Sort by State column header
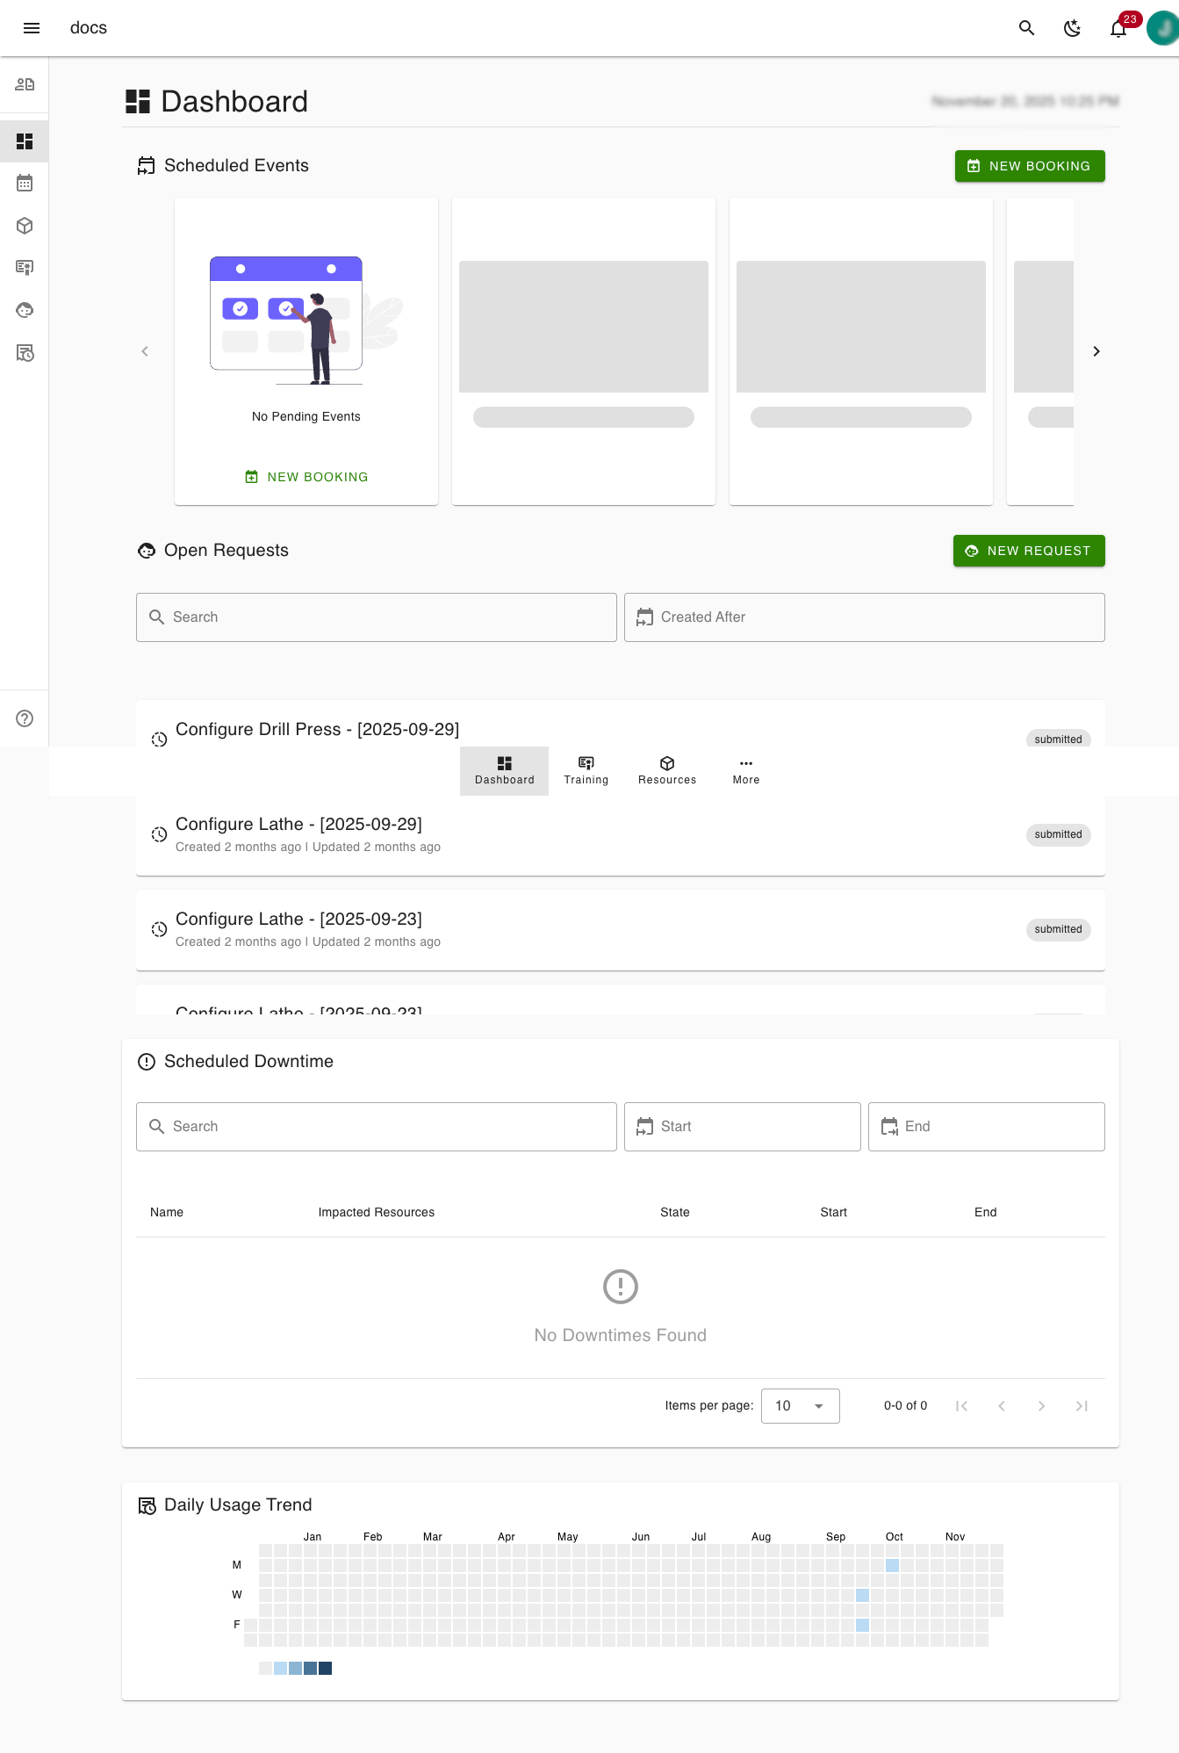 click(675, 1212)
